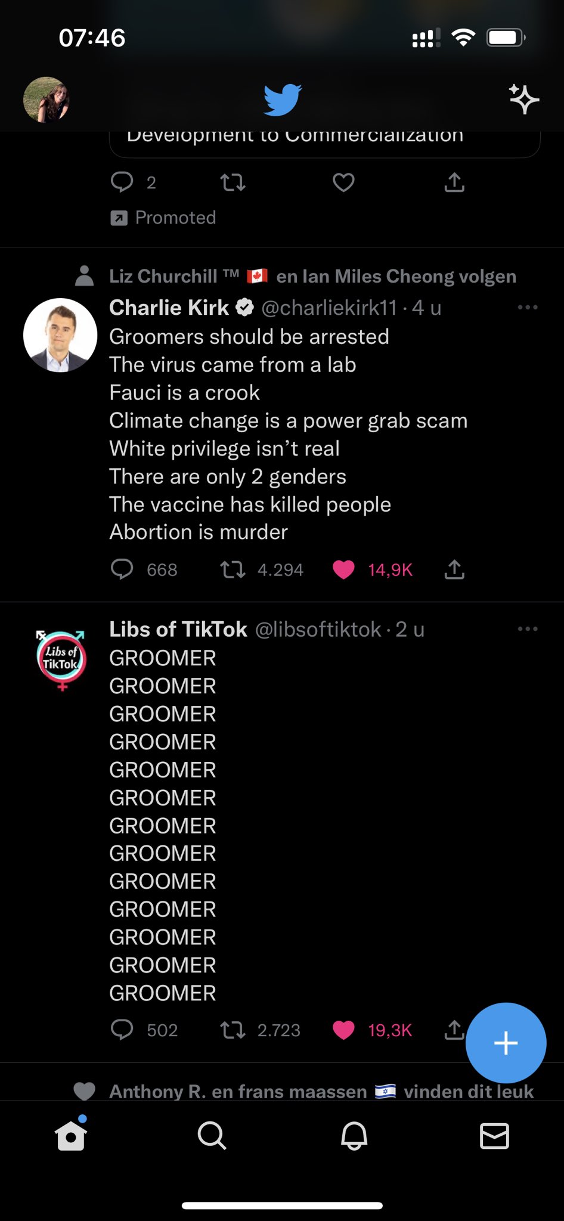Share Charlie Kirk's tweet
This screenshot has height=1221, width=564.
454,569
